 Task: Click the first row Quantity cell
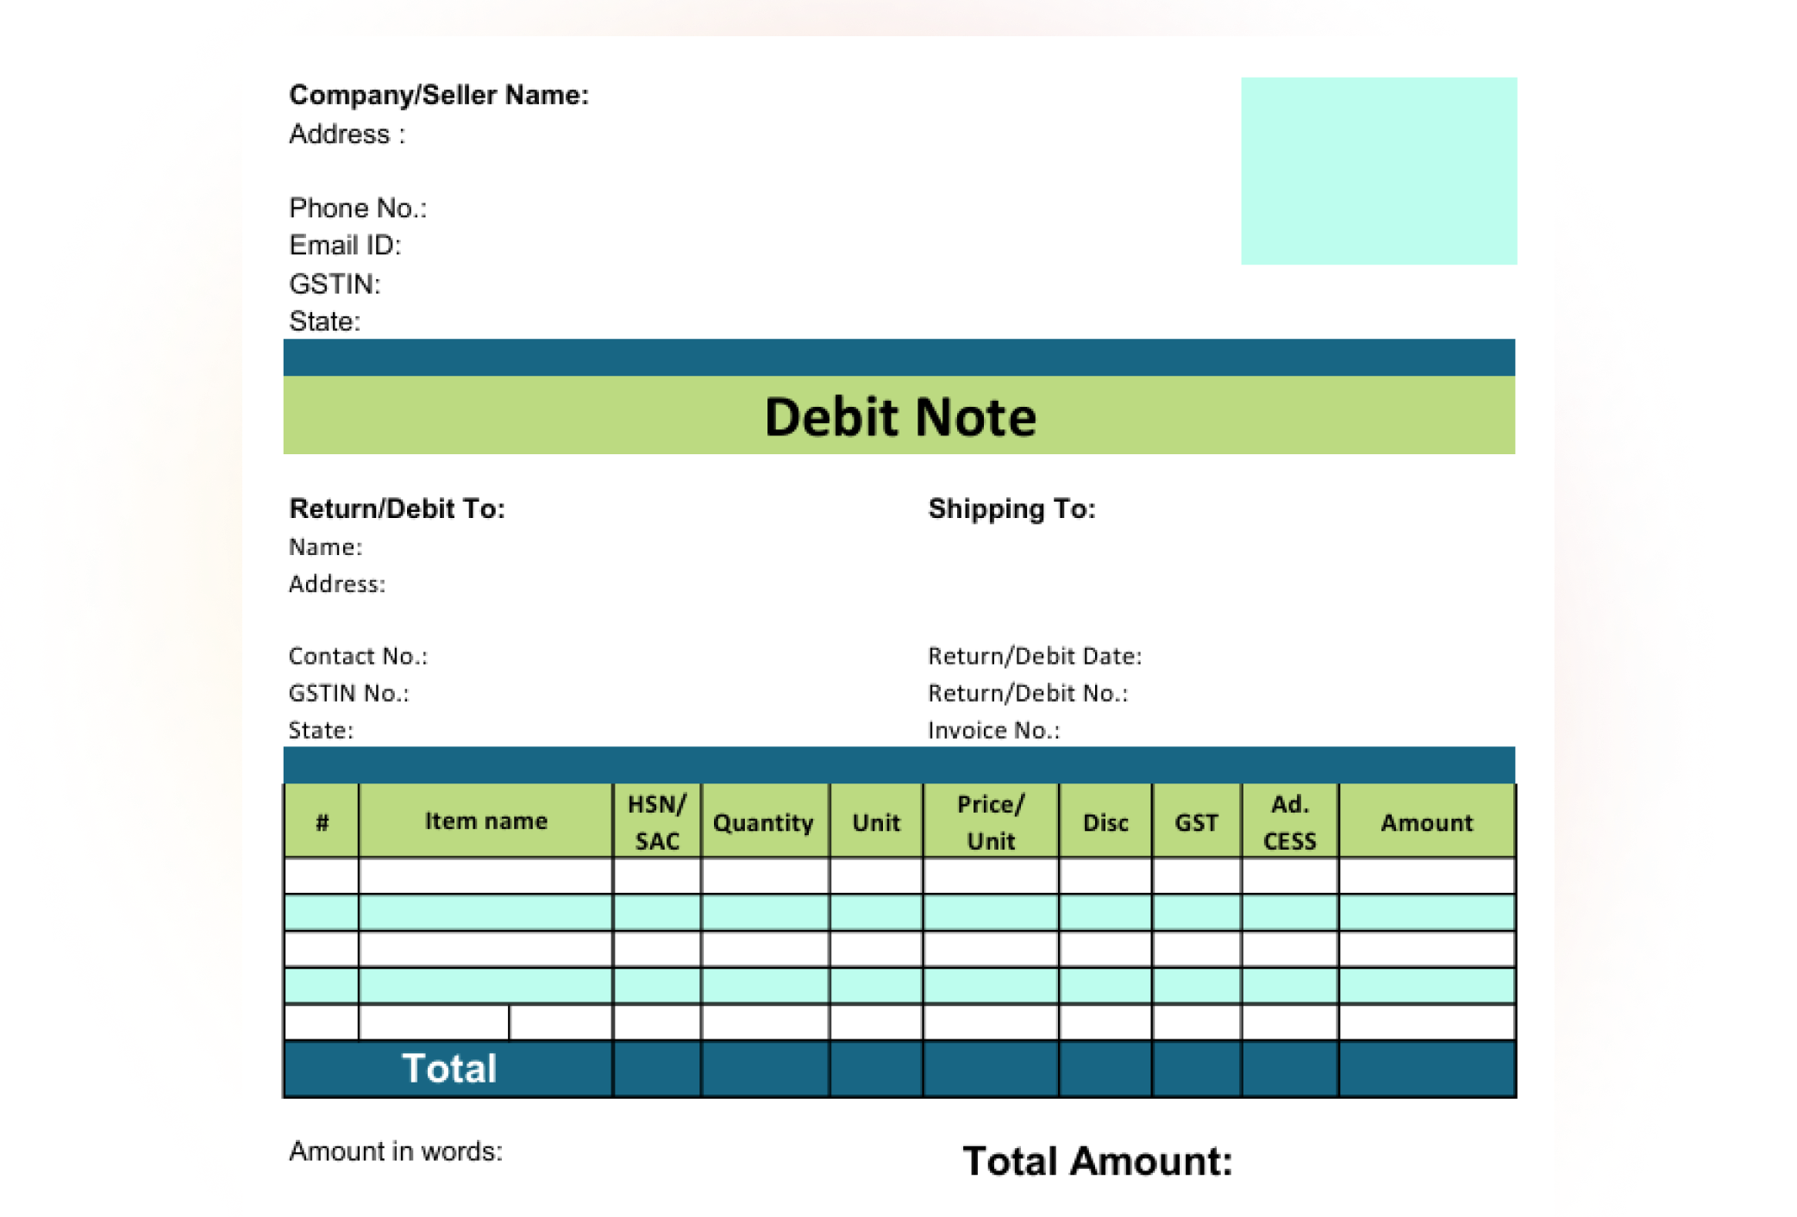click(x=764, y=876)
